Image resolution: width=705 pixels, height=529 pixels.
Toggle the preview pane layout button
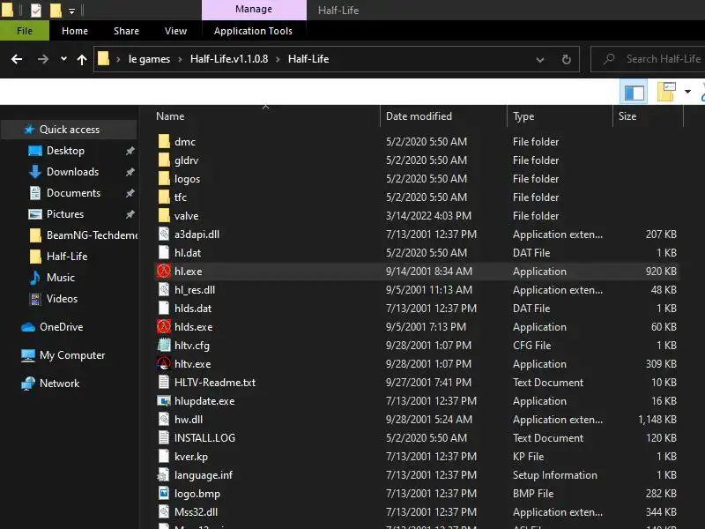tap(634, 93)
